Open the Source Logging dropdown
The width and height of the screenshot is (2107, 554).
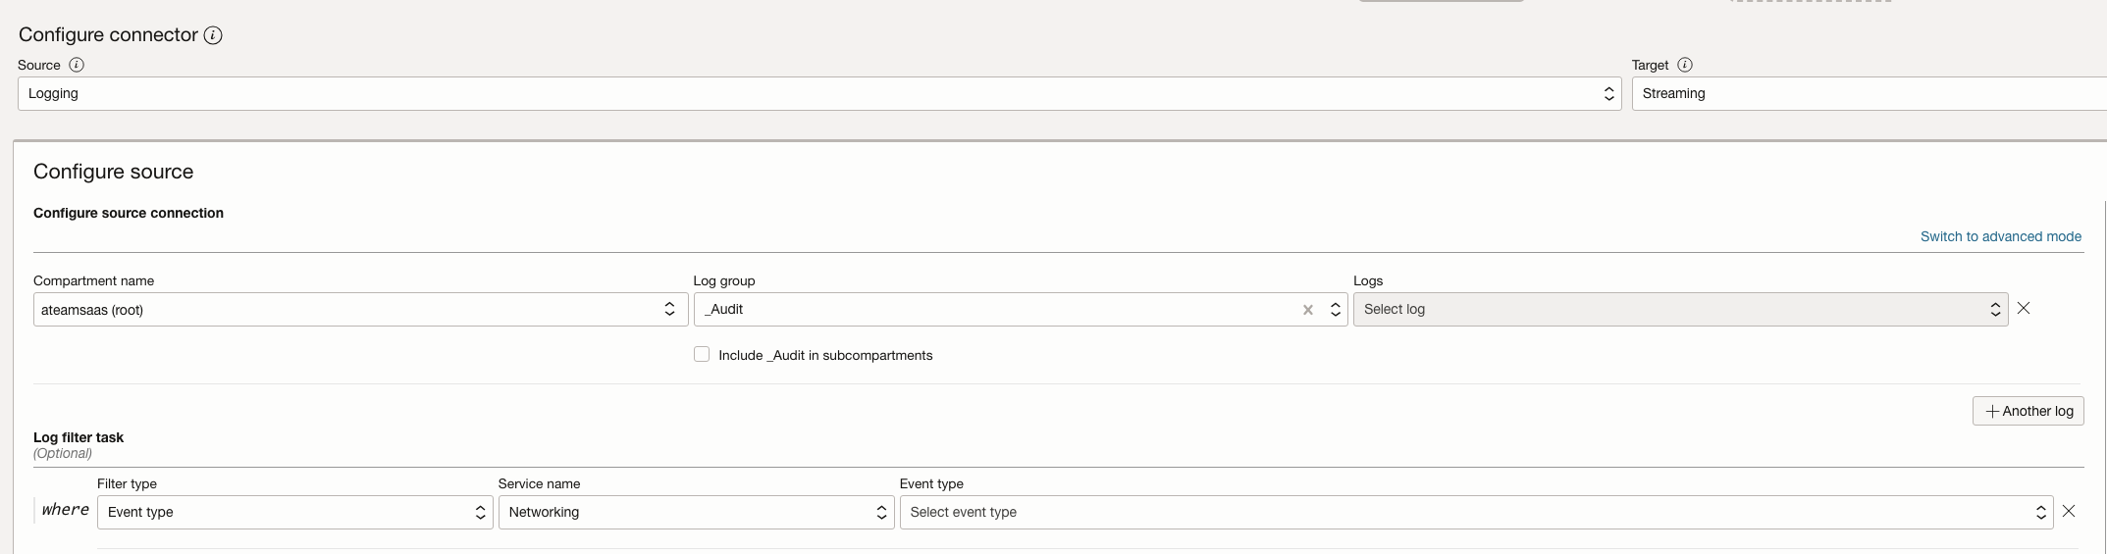[x=818, y=94]
